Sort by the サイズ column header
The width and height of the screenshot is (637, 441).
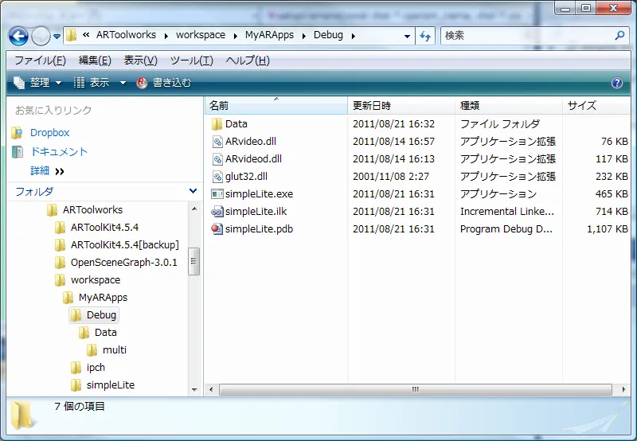[x=596, y=106]
